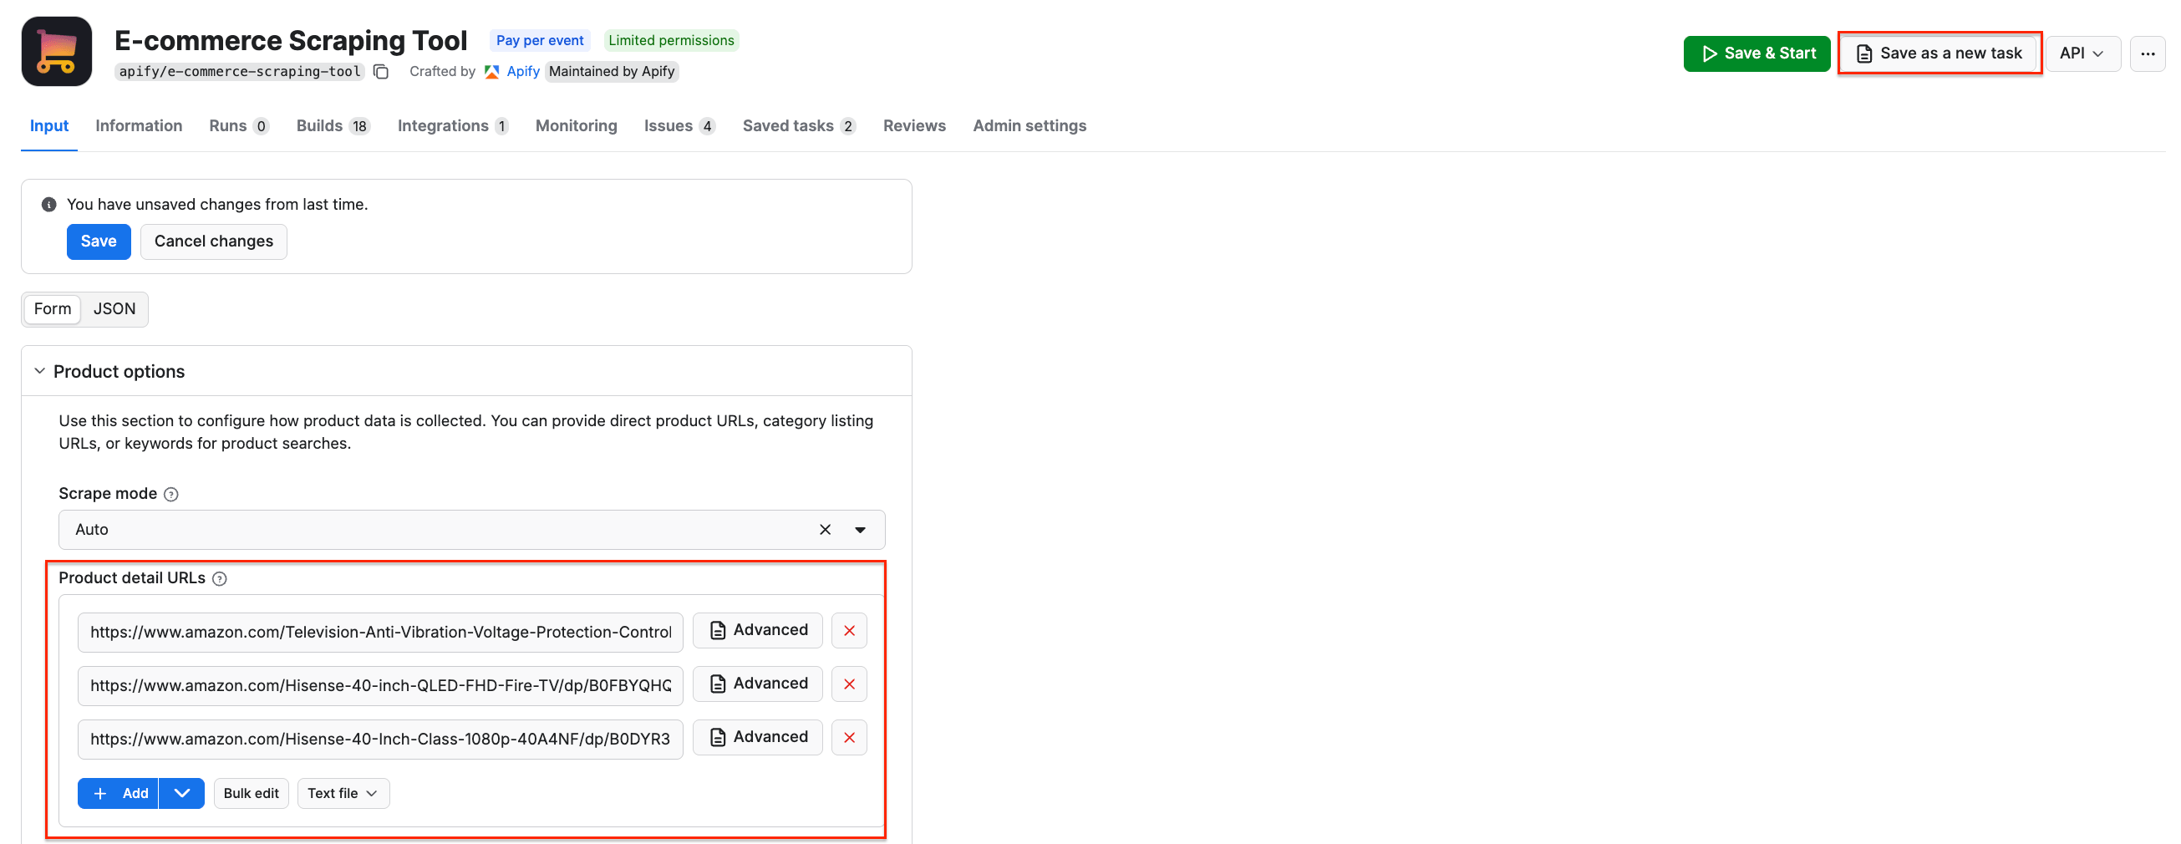Clear the Scrape mode Auto selection
Screen dimensions: 2181x844
coord(825,530)
